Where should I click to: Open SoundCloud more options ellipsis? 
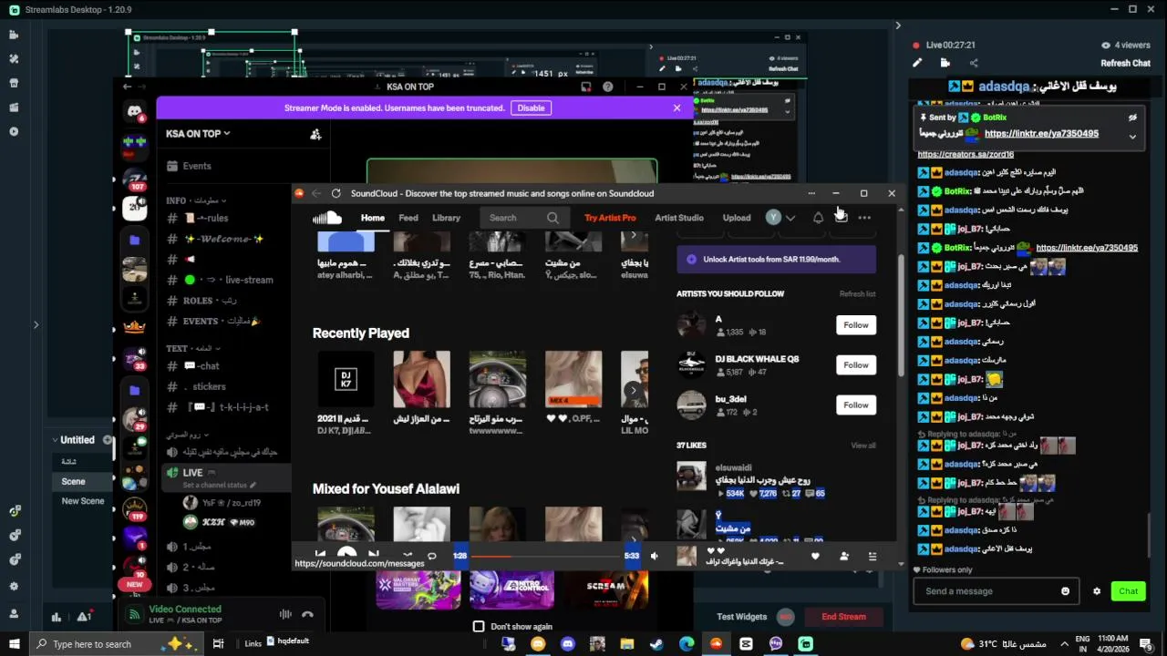[x=864, y=218]
